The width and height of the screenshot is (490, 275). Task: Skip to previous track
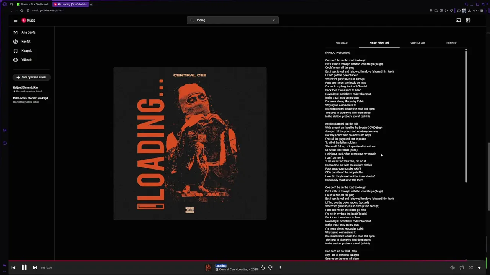[13, 268]
